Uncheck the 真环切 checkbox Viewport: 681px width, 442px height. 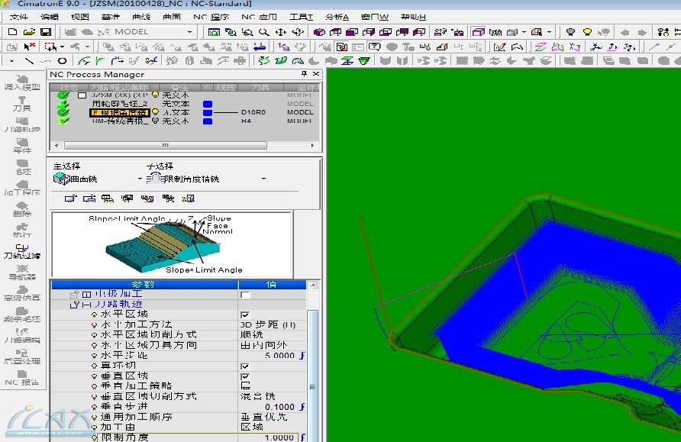(x=245, y=366)
